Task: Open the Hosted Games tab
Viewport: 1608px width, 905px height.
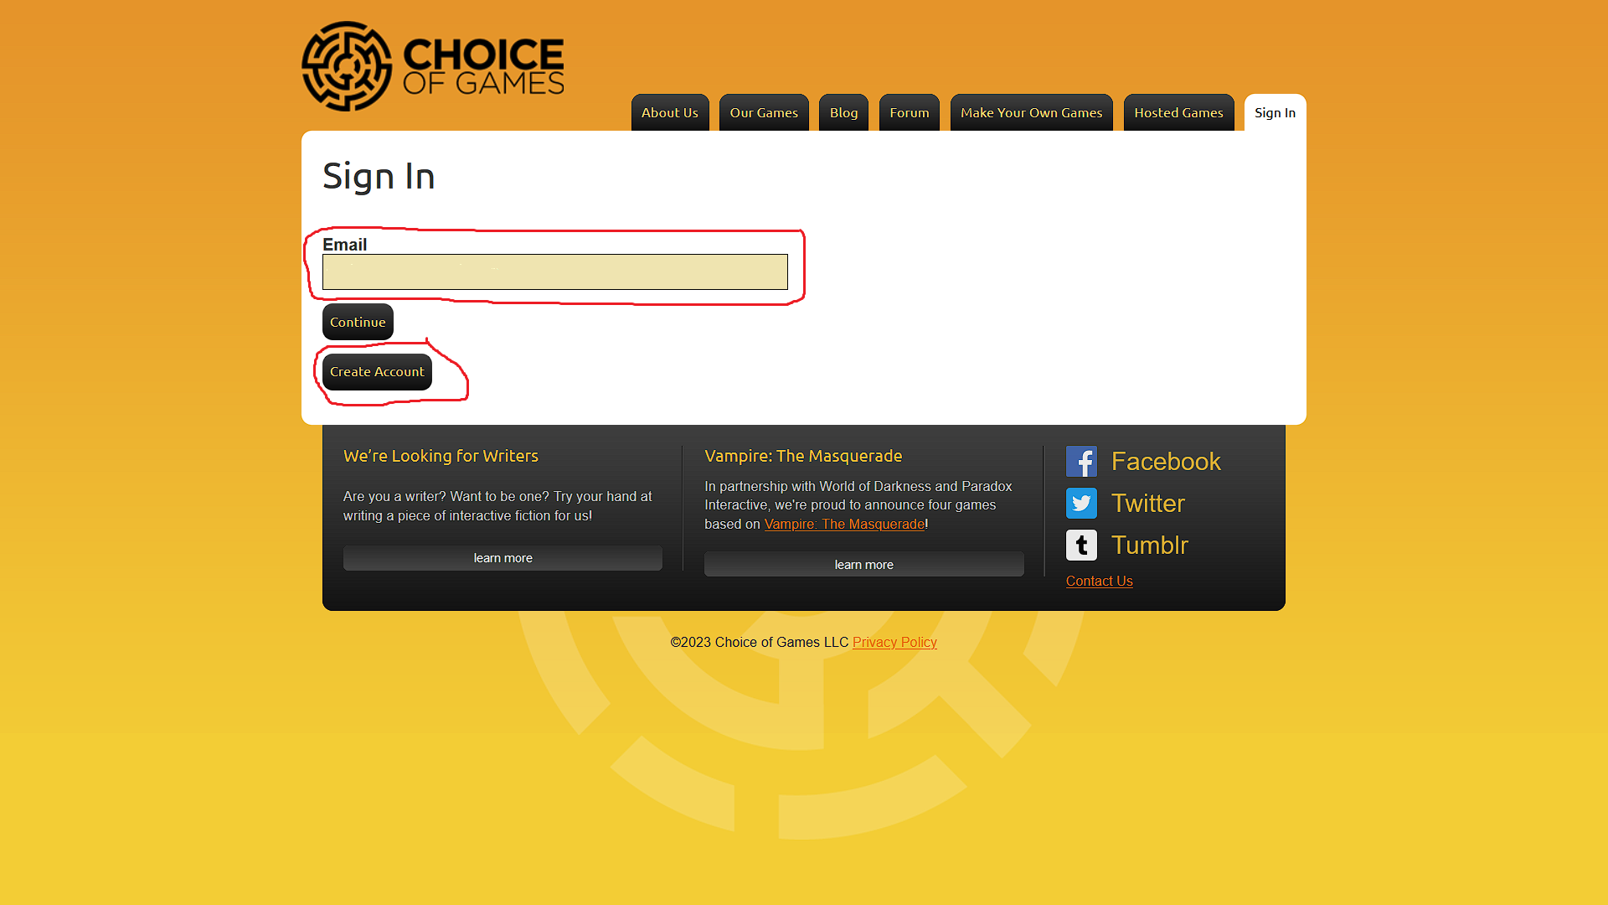Action: click(1178, 112)
